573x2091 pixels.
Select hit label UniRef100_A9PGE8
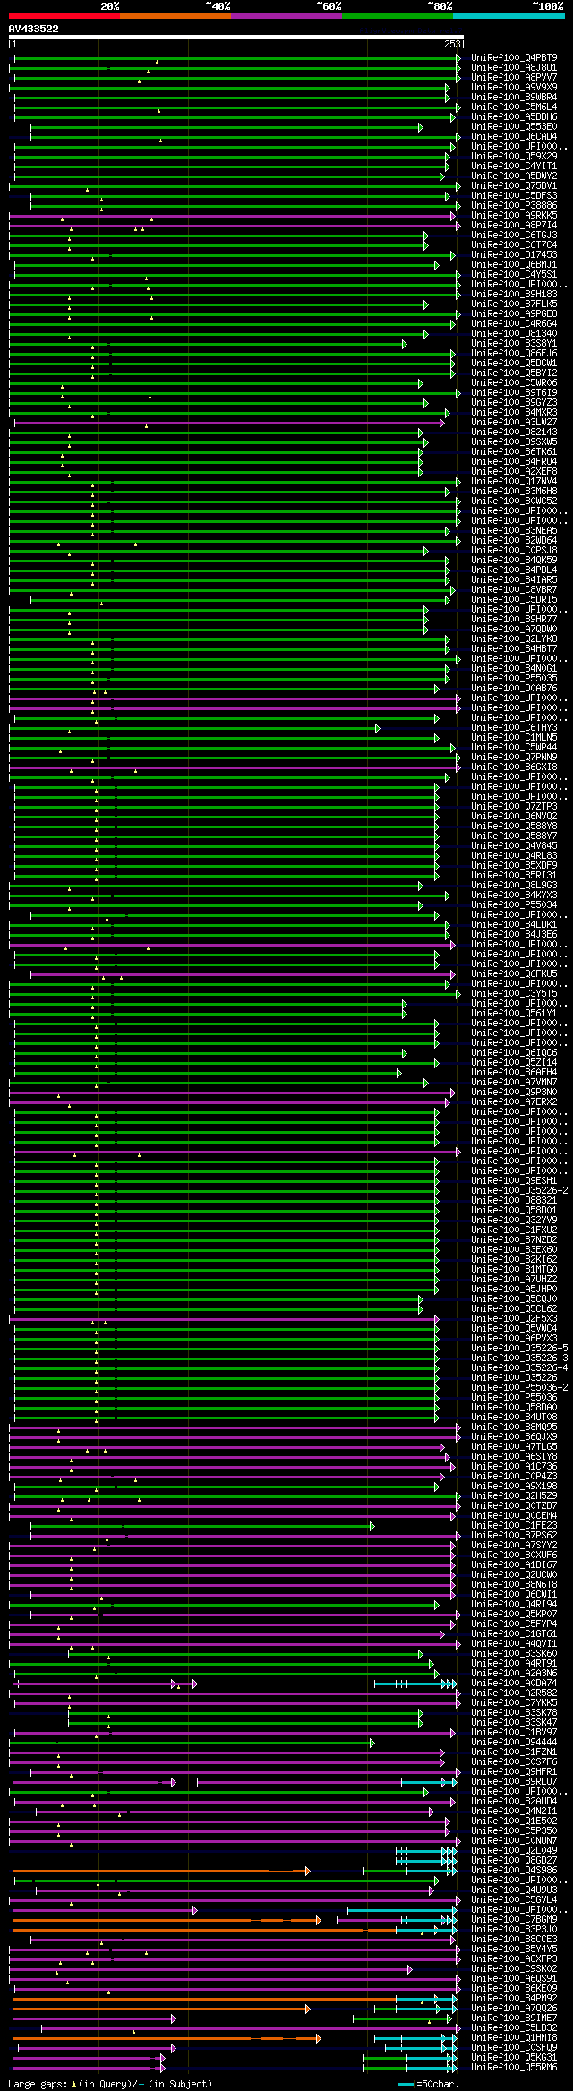point(514,313)
